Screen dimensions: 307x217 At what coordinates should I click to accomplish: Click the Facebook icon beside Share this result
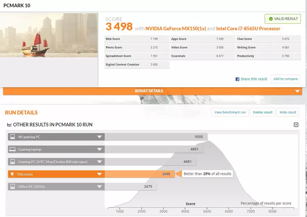pos(237,79)
